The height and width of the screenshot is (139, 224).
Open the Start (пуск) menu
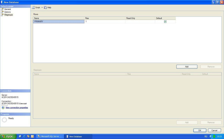point(8,136)
